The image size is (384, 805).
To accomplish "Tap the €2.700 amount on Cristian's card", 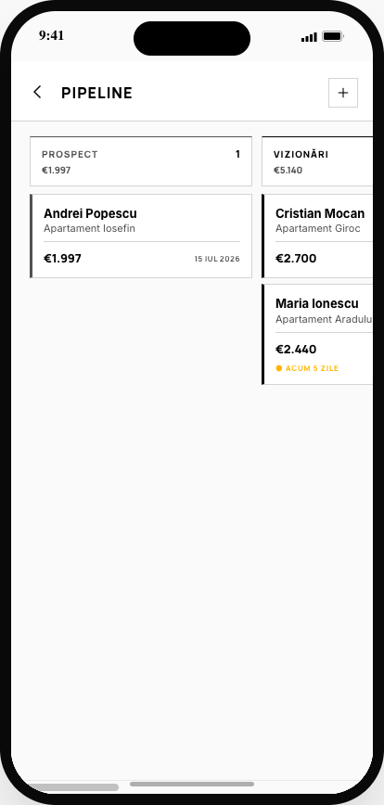I will pos(296,258).
